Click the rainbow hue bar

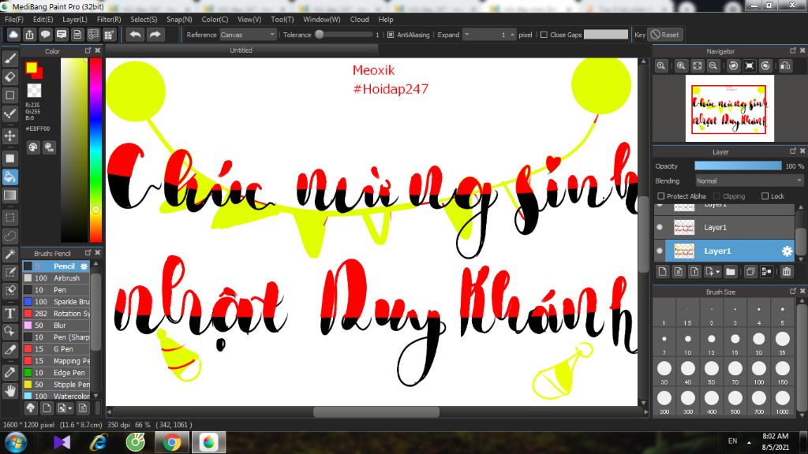click(x=95, y=150)
